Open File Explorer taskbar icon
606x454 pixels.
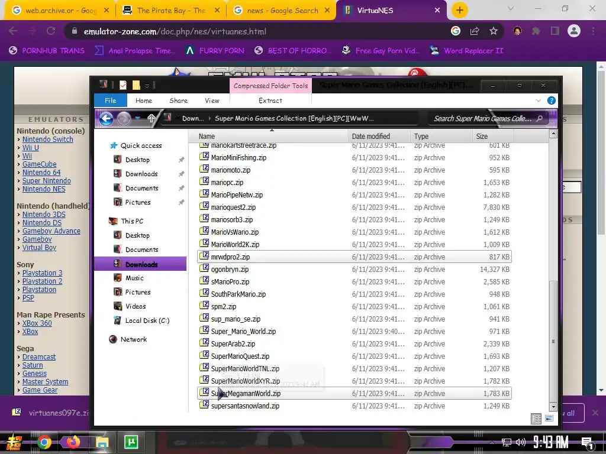coord(102,442)
